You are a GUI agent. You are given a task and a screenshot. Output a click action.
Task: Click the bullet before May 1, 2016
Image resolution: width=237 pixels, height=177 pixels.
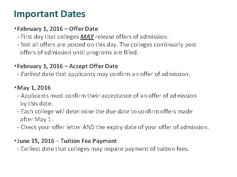pos(15,88)
